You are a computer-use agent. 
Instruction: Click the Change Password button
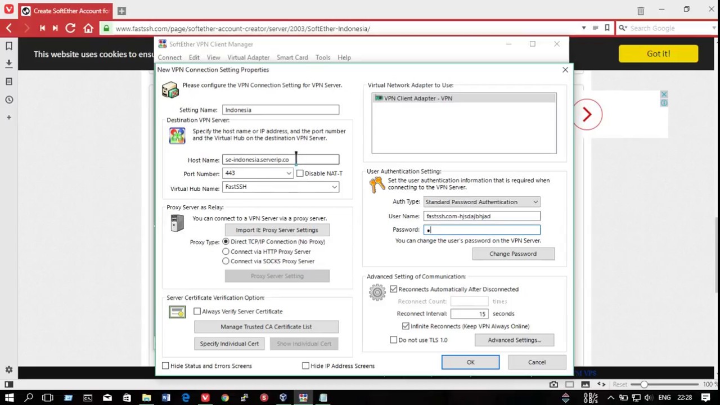[x=513, y=254]
